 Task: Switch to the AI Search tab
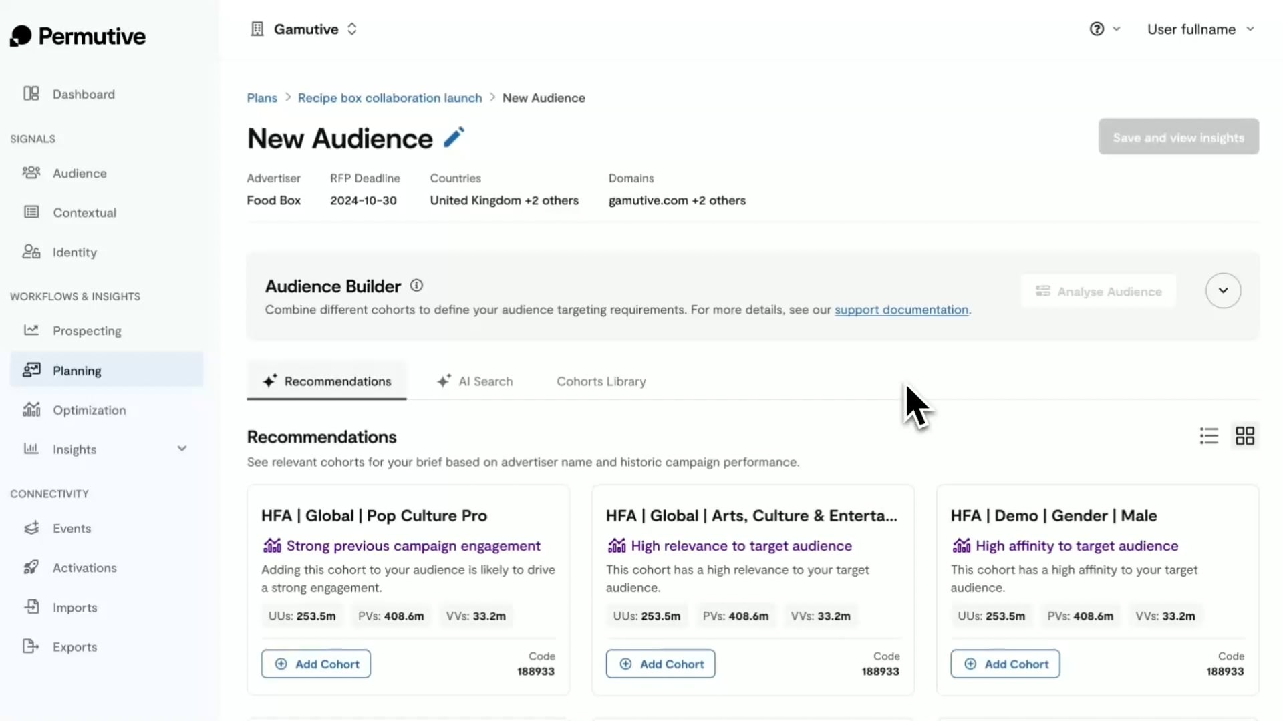(x=475, y=381)
